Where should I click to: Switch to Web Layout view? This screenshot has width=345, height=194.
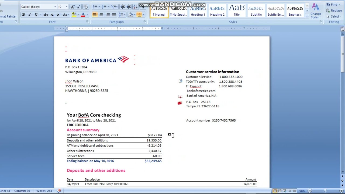pyautogui.click(x=285, y=191)
